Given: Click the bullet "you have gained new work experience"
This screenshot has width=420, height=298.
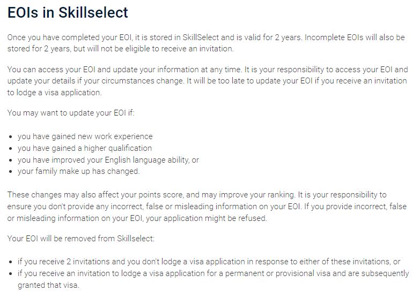Looking at the screenshot, I should (x=85, y=136).
